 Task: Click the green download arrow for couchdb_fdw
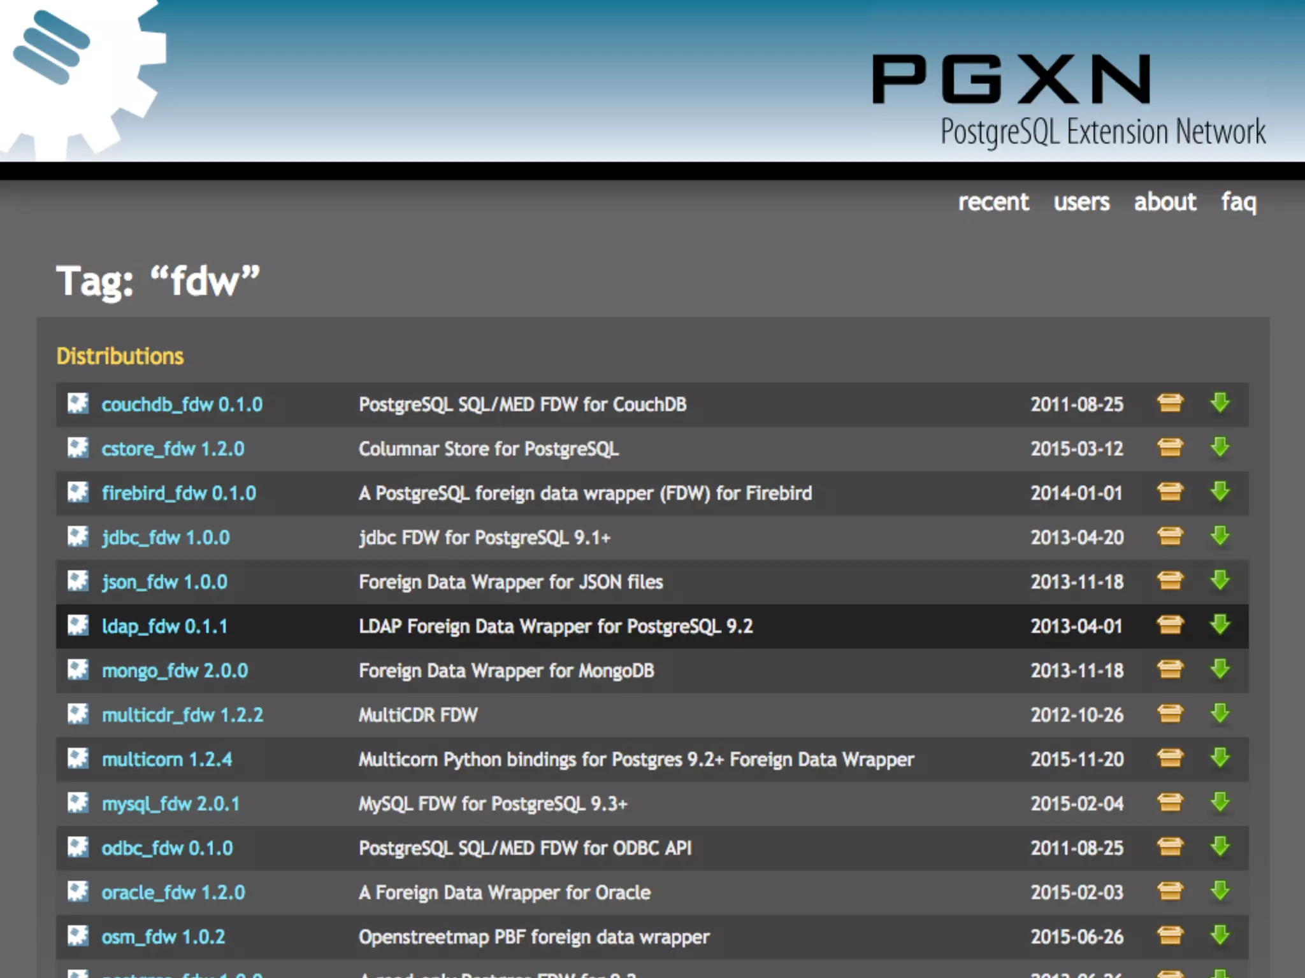[x=1220, y=403]
